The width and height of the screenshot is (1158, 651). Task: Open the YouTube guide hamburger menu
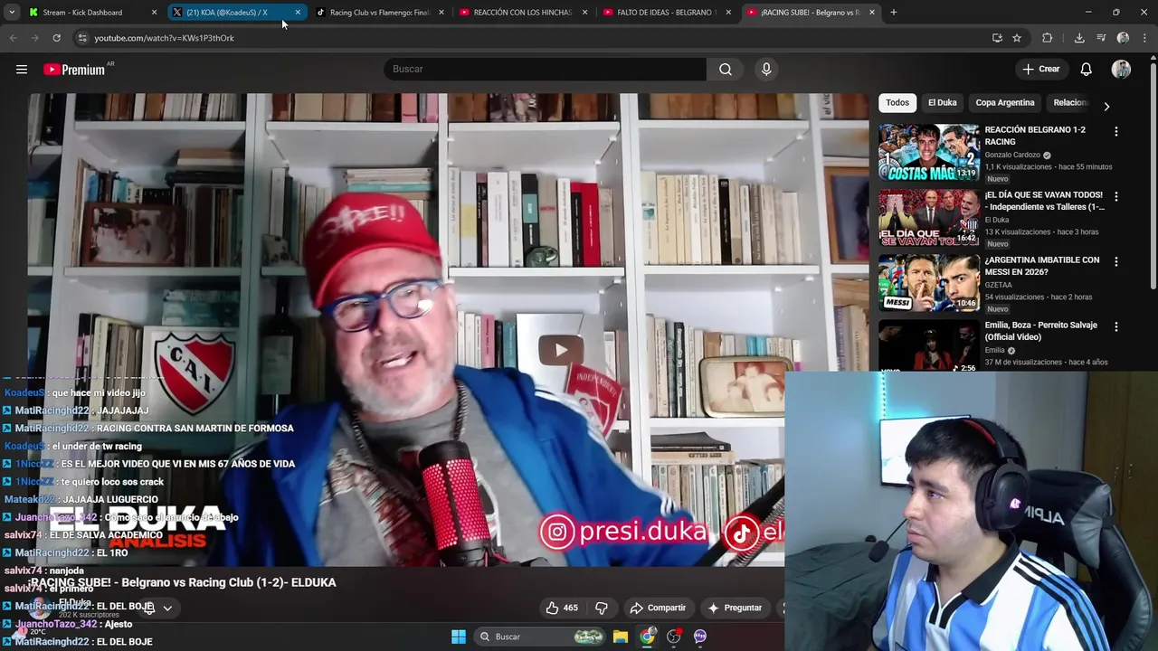pyautogui.click(x=22, y=69)
